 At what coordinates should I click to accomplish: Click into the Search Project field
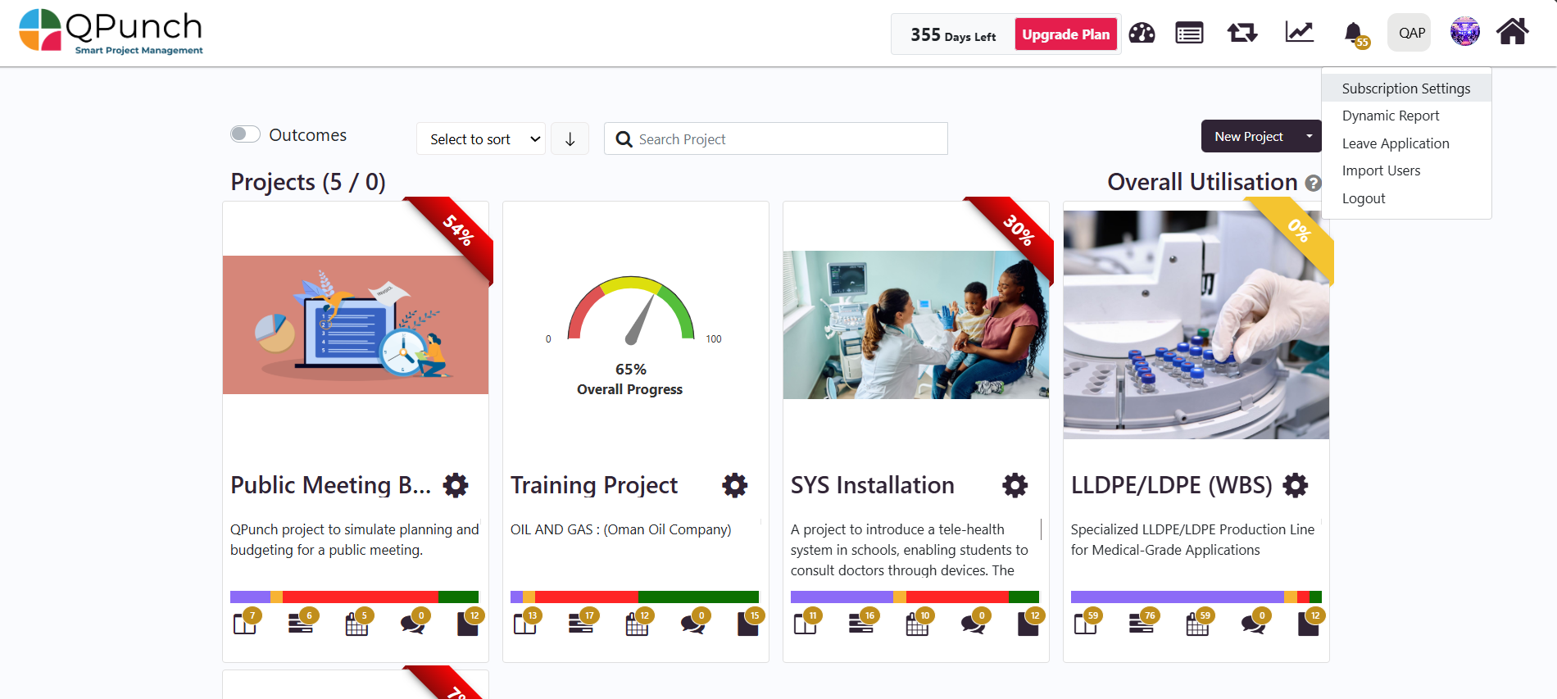pyautogui.click(x=787, y=139)
